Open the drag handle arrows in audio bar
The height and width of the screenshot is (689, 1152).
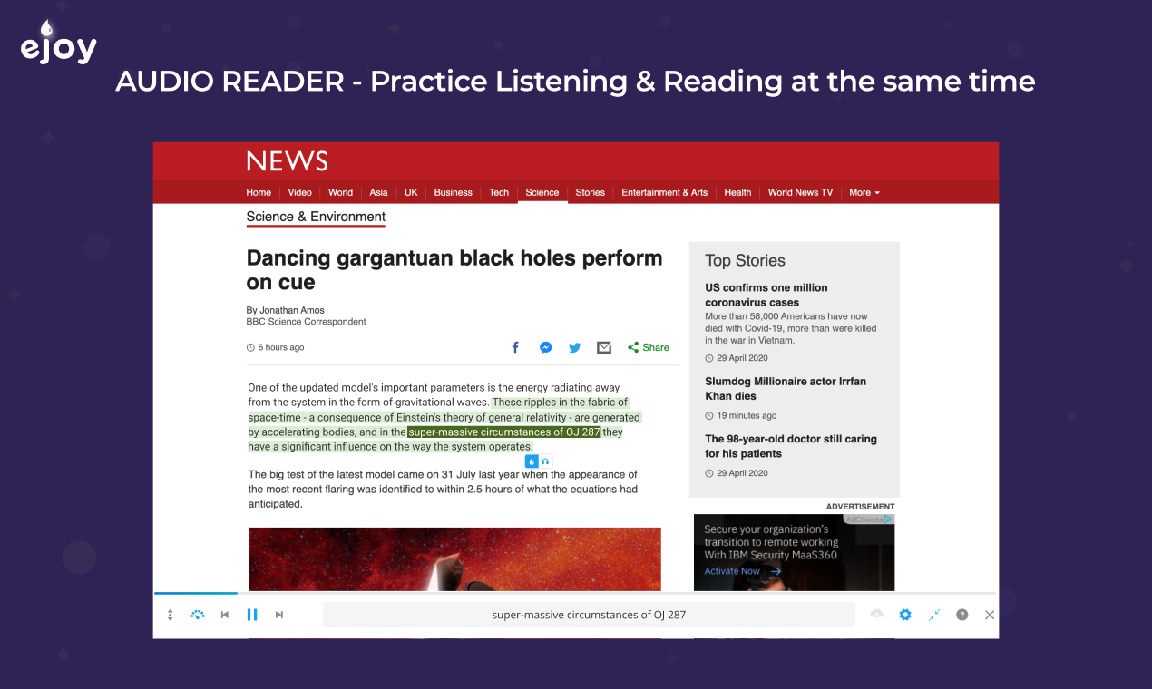(170, 615)
